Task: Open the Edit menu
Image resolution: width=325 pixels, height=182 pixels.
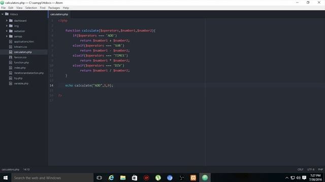Action: (11, 8)
